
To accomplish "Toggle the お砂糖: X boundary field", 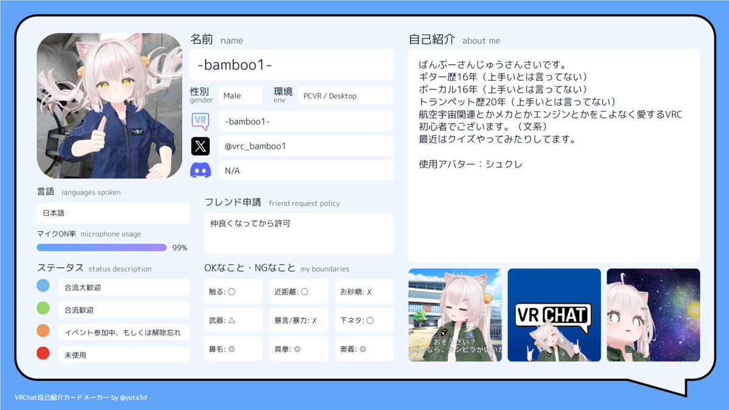I will click(x=364, y=291).
